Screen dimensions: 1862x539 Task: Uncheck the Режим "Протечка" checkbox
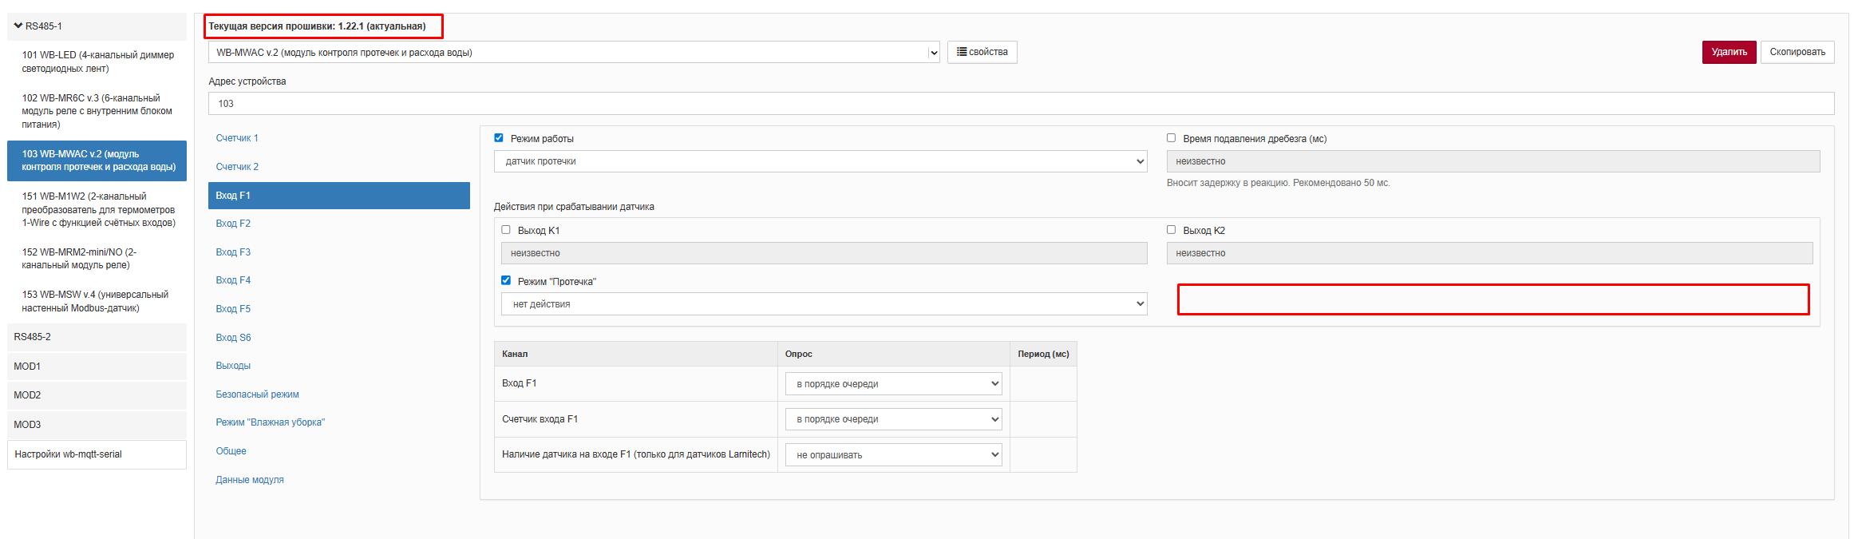tap(506, 281)
